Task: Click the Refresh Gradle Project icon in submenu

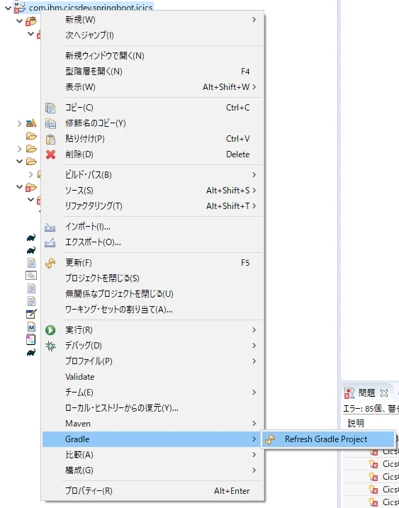Action: (x=270, y=439)
